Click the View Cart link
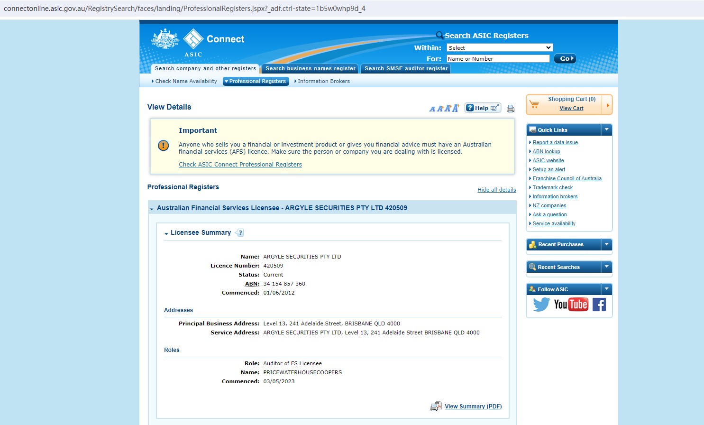 [571, 109]
